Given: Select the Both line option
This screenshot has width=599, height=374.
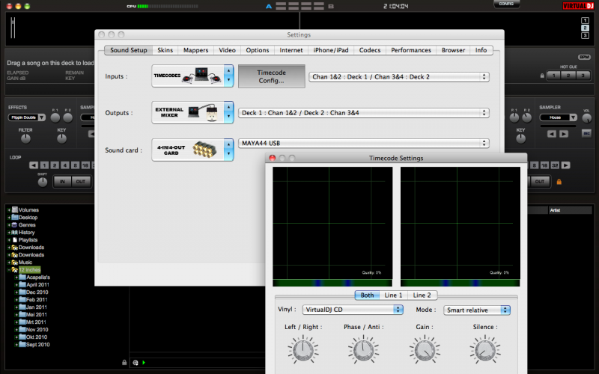Looking at the screenshot, I should pyautogui.click(x=367, y=295).
